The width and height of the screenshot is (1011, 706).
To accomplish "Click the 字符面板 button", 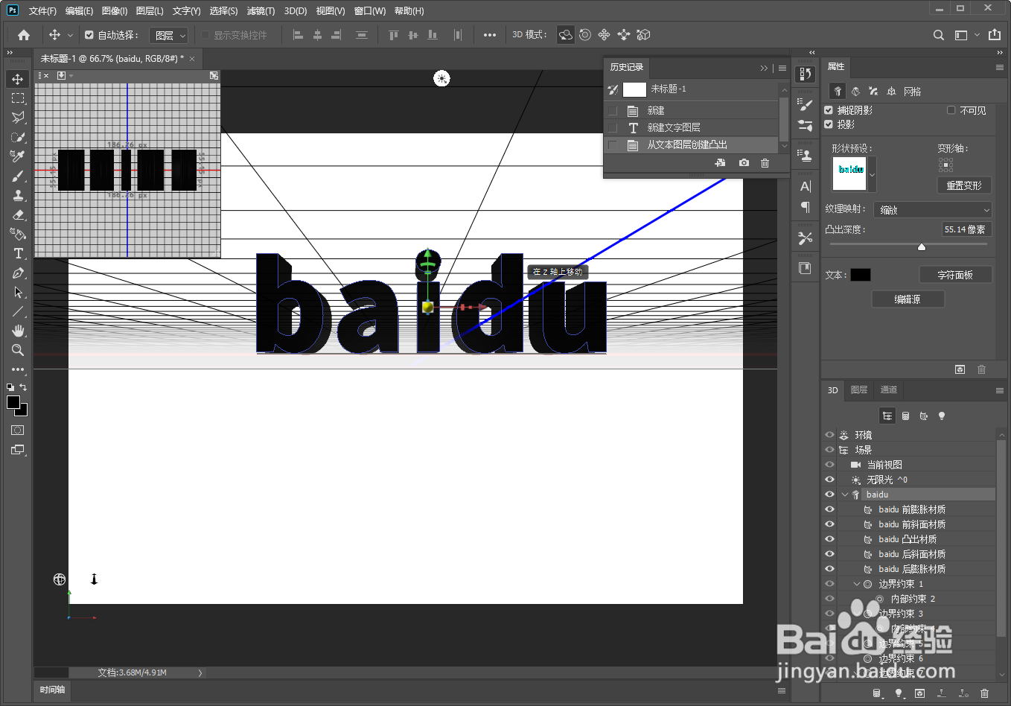I will pos(956,274).
